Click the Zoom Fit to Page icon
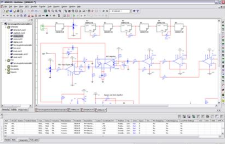Screen dimensions: 225x144 [x=60, y=11]
